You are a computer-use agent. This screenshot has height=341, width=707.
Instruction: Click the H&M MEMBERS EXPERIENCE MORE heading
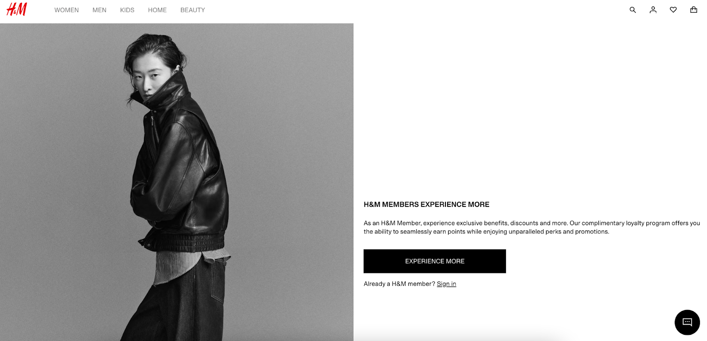(x=426, y=204)
